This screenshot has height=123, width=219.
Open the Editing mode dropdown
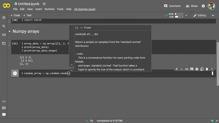coord(199,15)
